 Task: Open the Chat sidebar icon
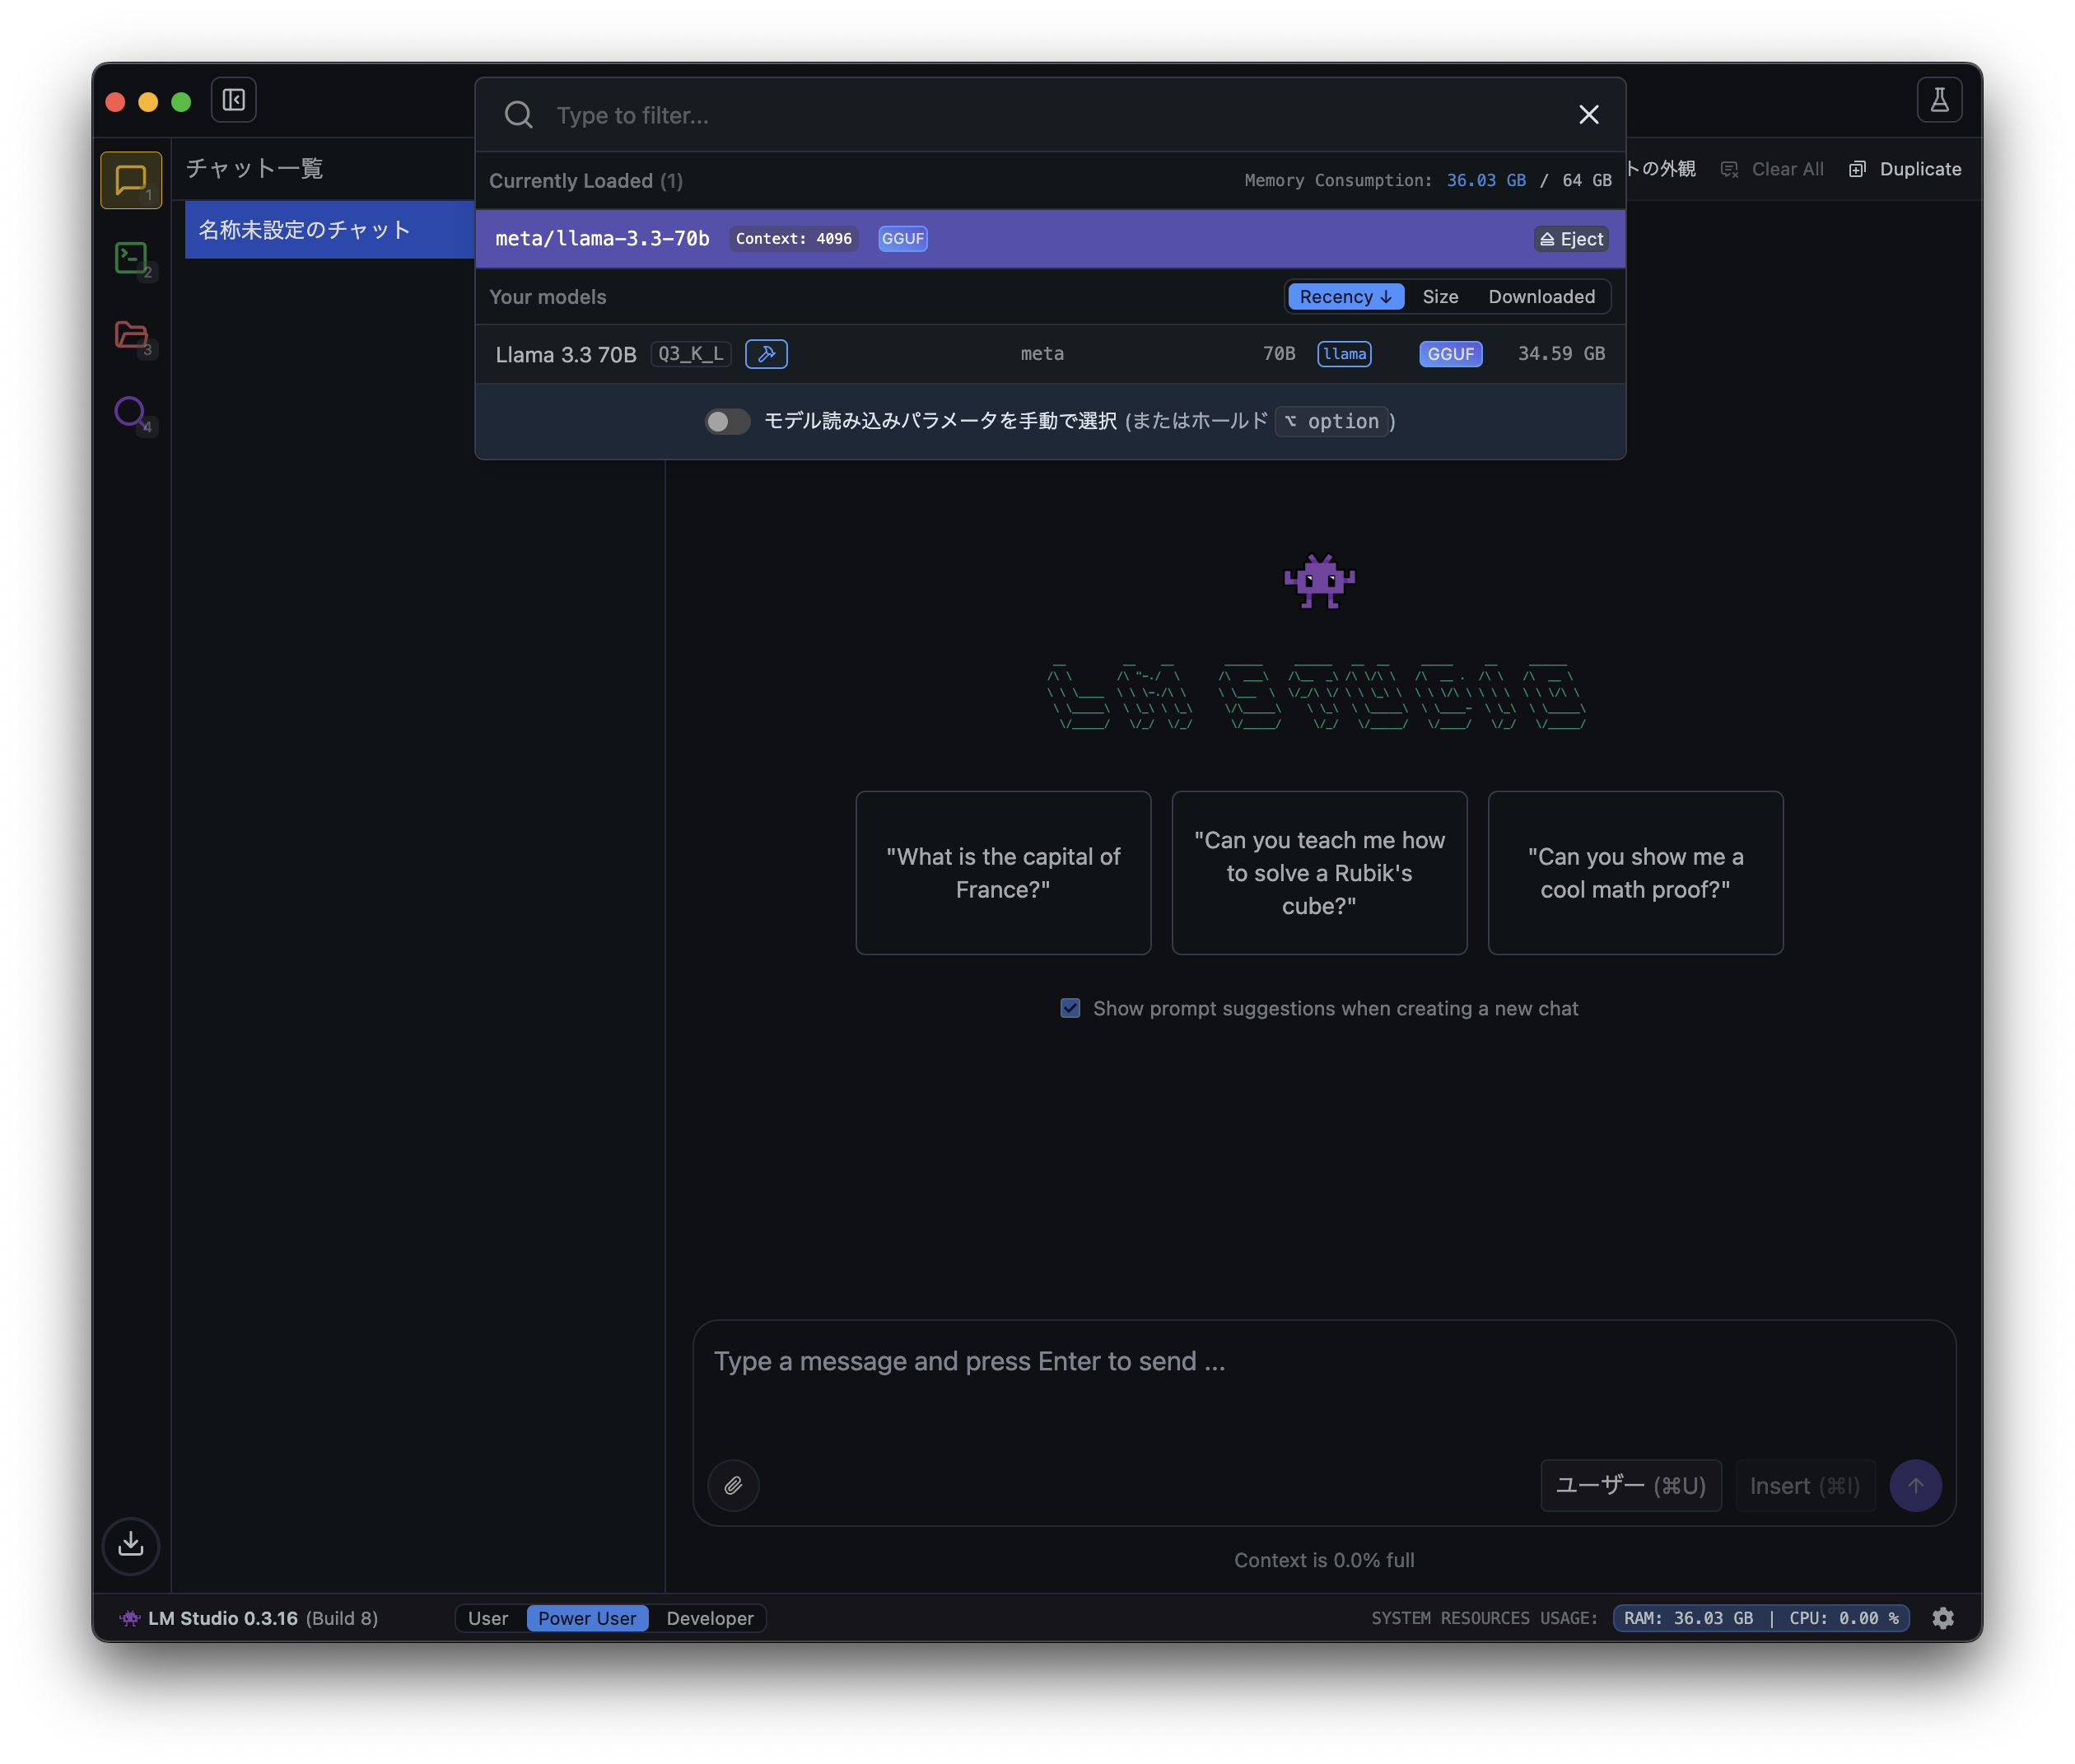pos(130,180)
